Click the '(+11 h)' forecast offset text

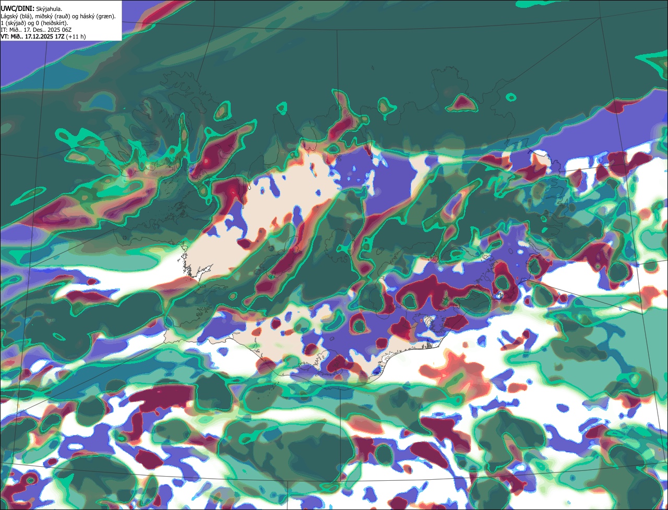(76, 37)
